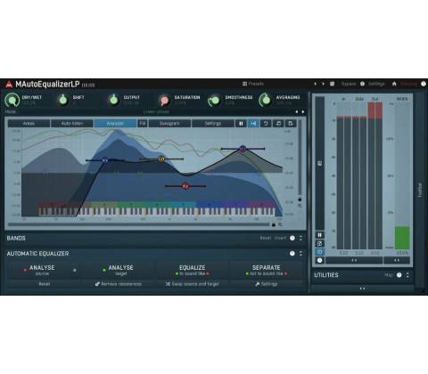
Task: Go to next preset arrow in title bar
Action: coord(324,84)
